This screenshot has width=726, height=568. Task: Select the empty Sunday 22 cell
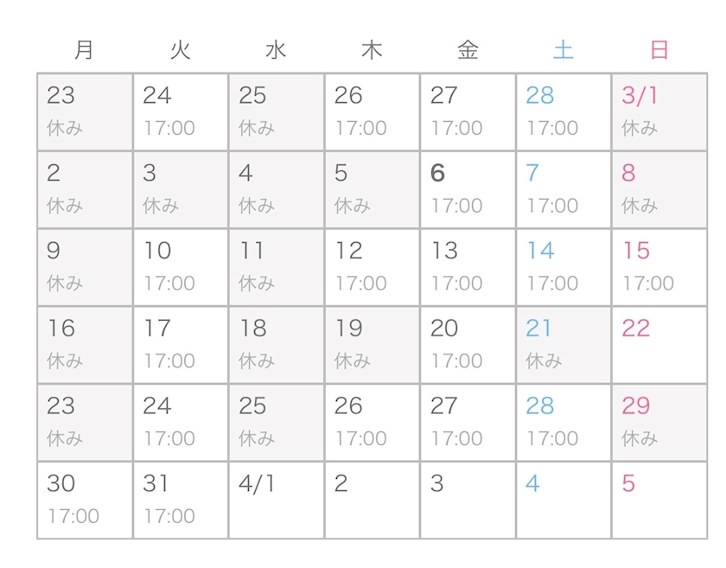click(x=659, y=345)
